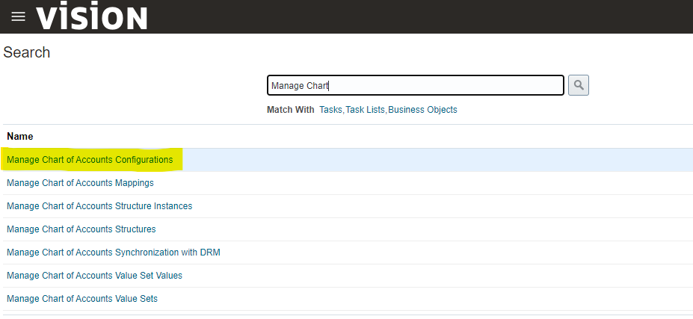Click the Name column header
The width and height of the screenshot is (693, 319).
point(20,137)
